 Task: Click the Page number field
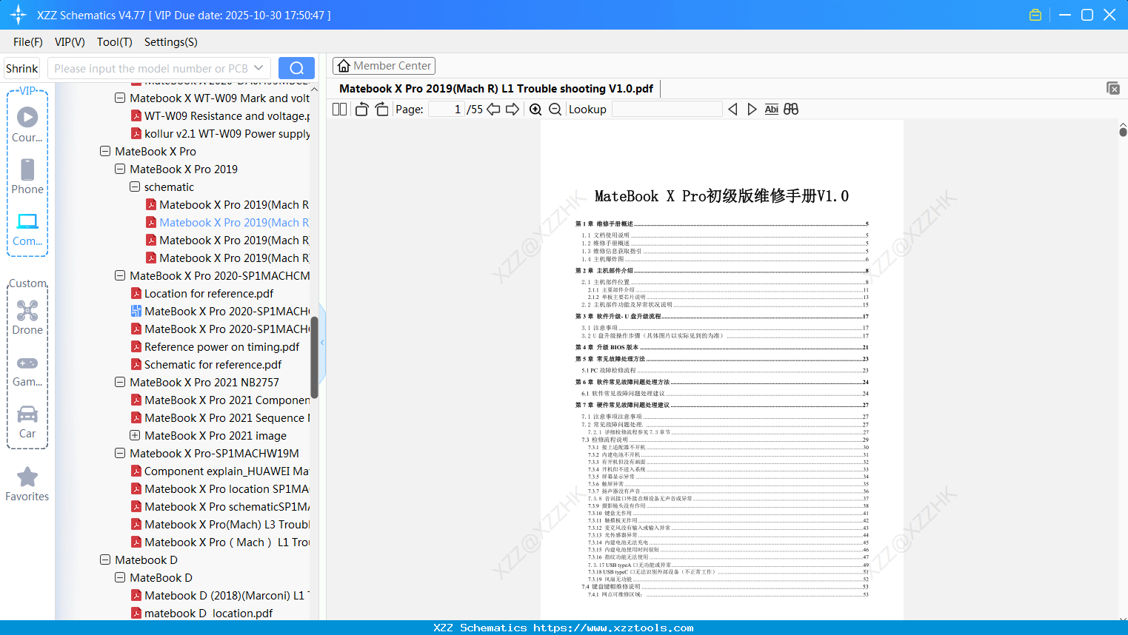pyautogui.click(x=446, y=110)
